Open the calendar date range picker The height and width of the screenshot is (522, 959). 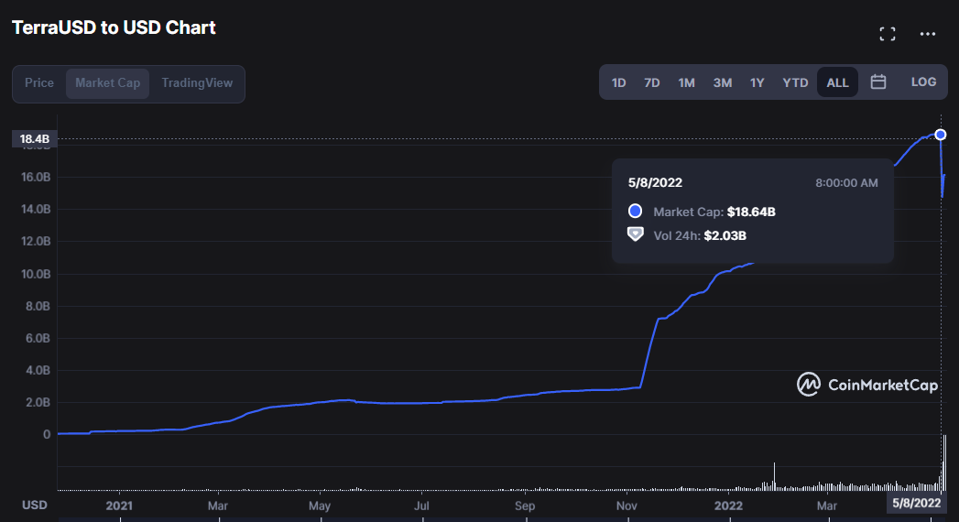pos(878,82)
